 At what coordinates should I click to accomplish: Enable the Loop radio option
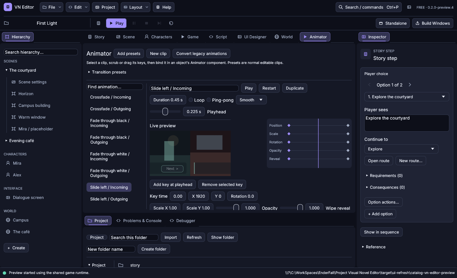pyautogui.click(x=191, y=100)
